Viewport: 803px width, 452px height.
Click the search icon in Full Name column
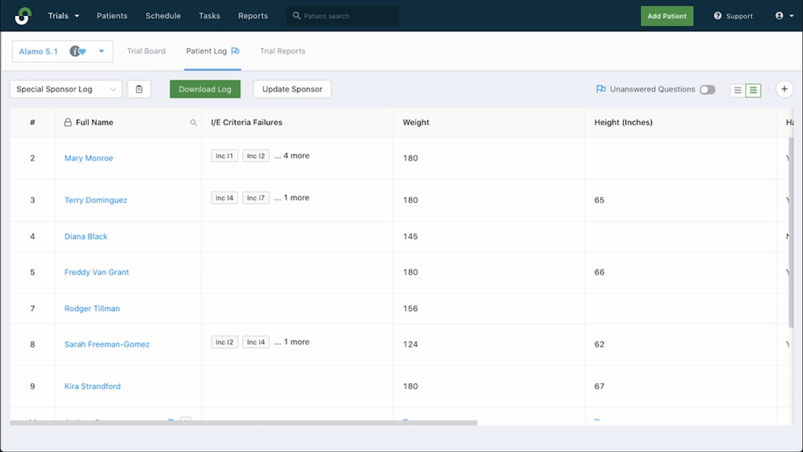[x=193, y=123]
